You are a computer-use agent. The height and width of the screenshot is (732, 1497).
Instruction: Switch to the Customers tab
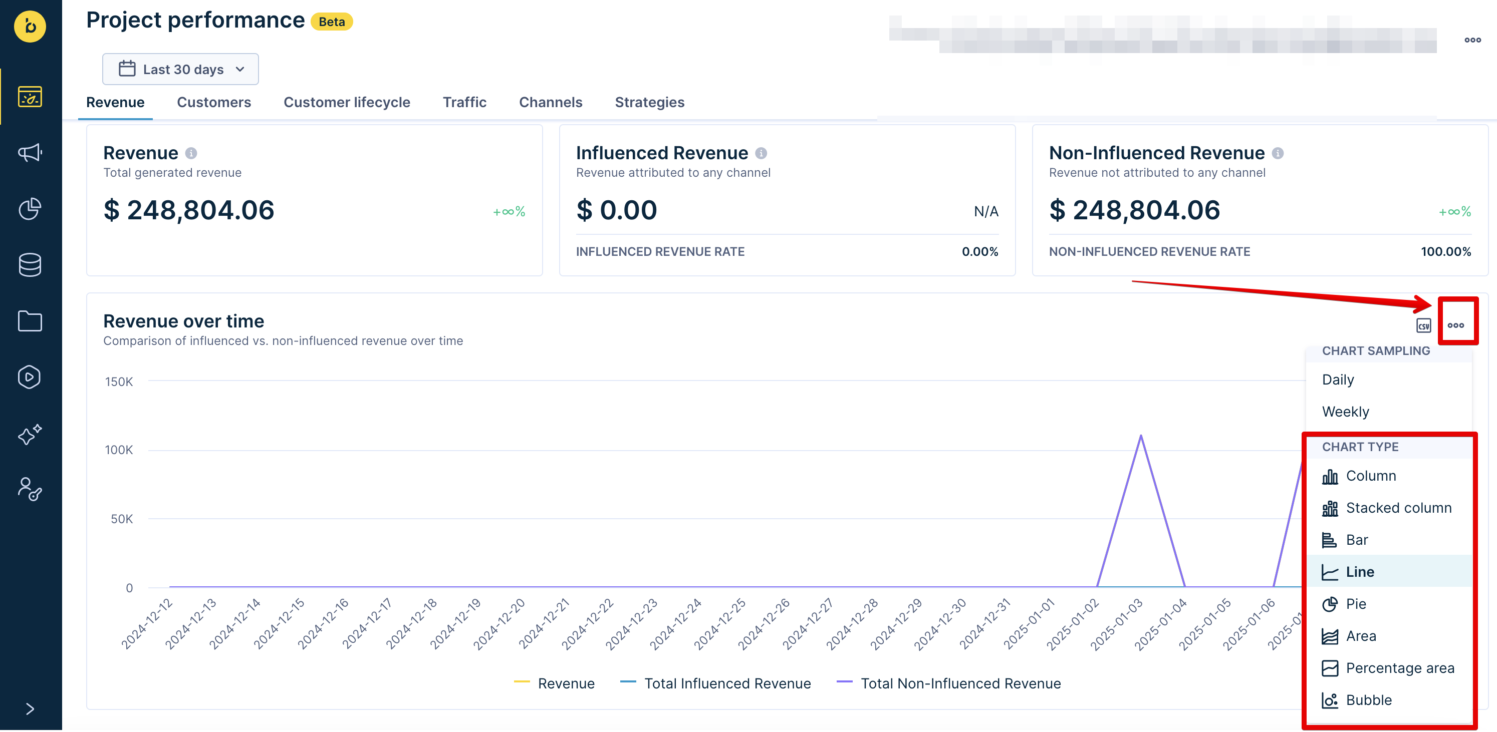214,102
